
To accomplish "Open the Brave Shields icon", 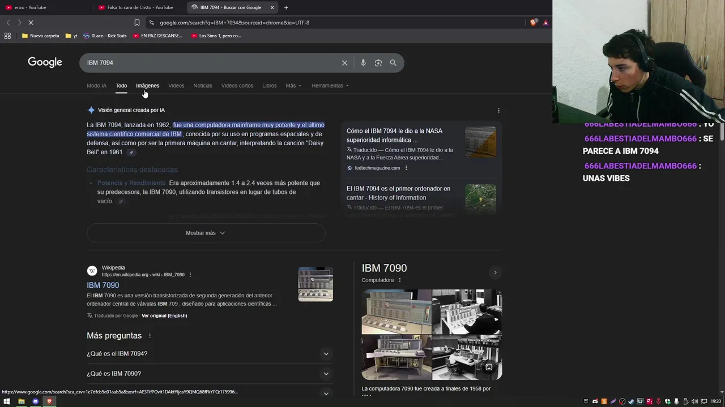I will tap(533, 23).
